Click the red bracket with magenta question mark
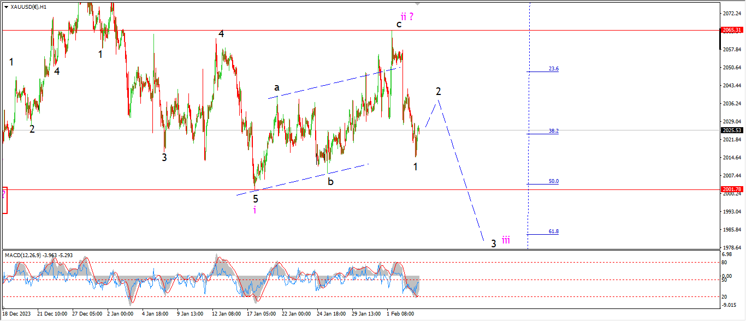Viewport: 746px width, 321px height. click(x=4, y=200)
